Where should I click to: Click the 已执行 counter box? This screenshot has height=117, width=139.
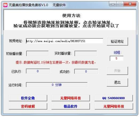38,71
